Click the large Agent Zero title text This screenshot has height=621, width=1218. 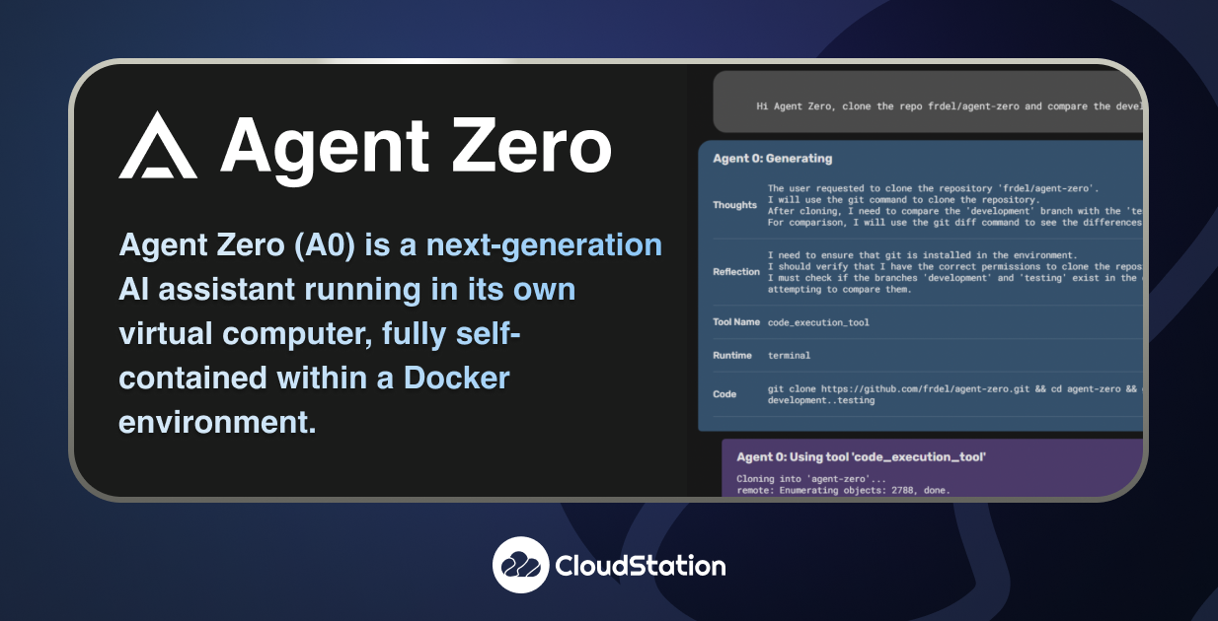pyautogui.click(x=416, y=146)
